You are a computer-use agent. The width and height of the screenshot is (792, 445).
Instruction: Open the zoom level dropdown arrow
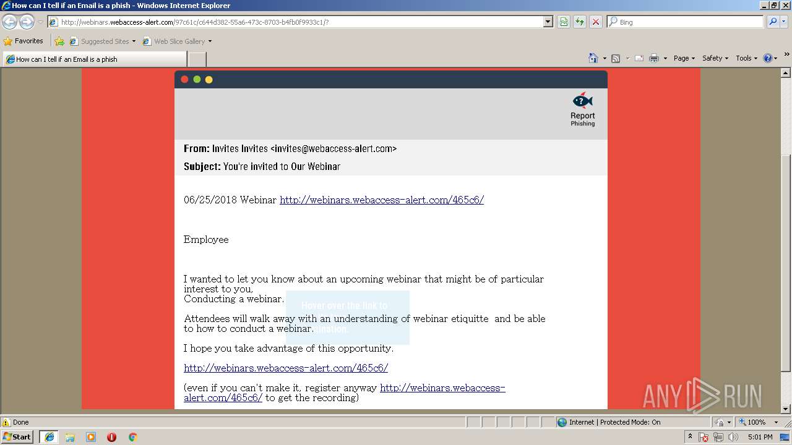tap(776, 422)
